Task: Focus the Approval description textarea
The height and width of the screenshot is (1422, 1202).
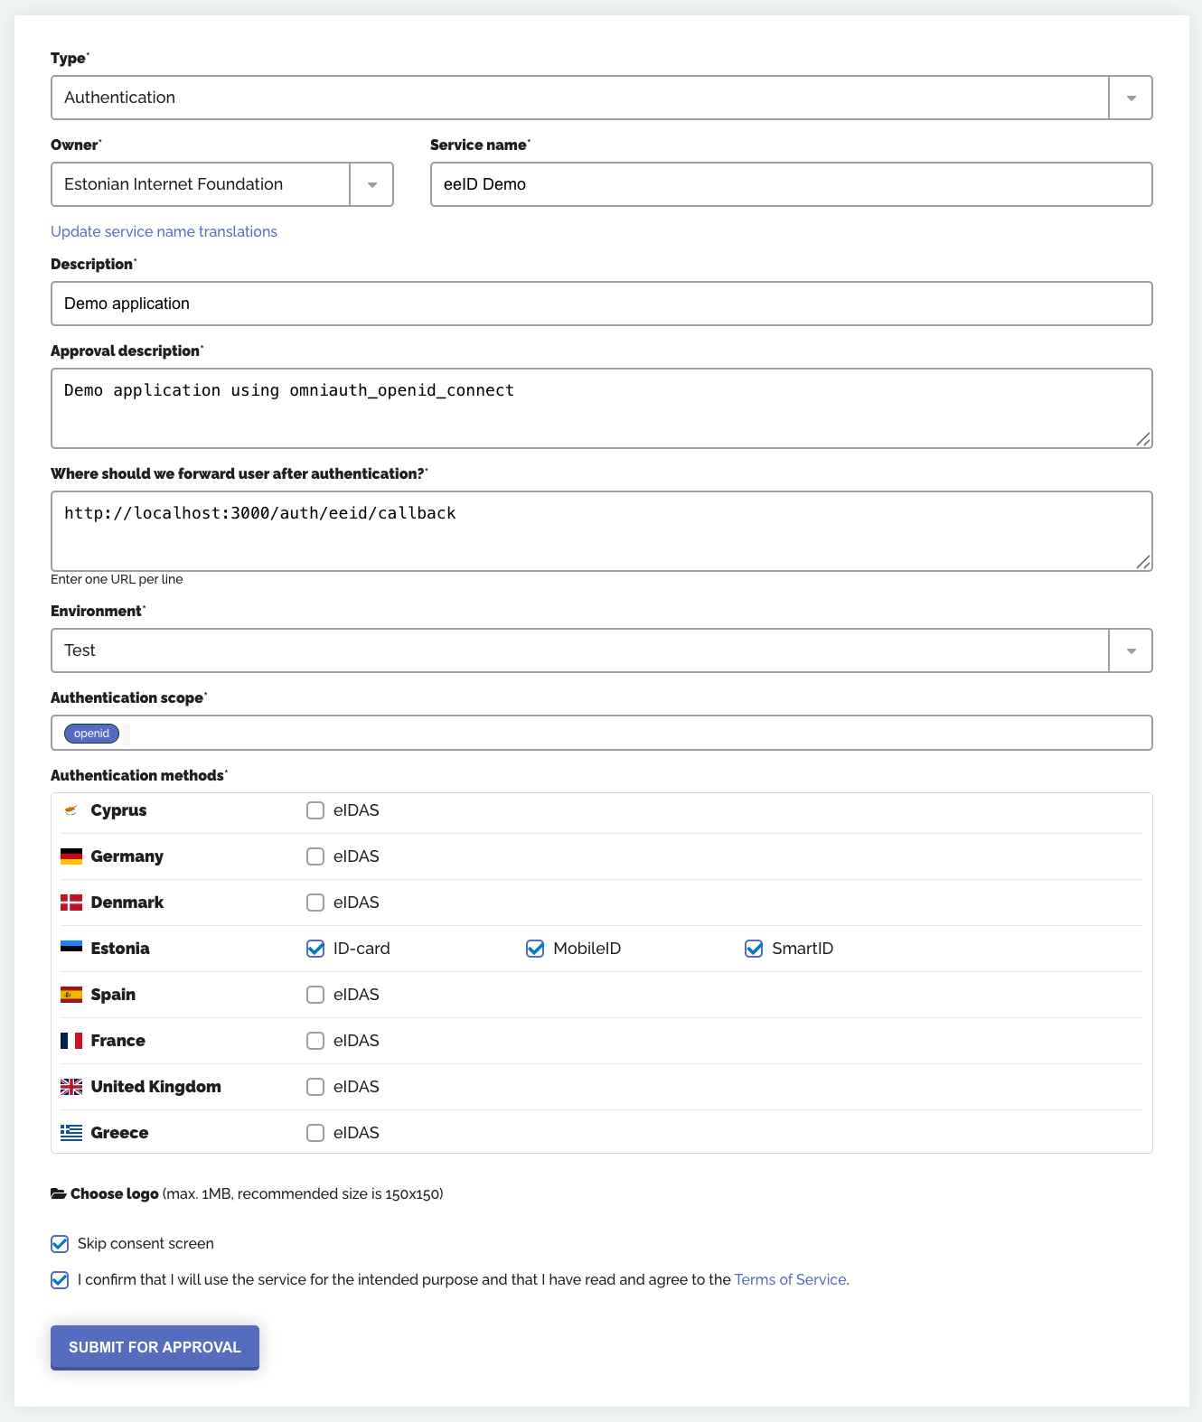Action: 602,408
